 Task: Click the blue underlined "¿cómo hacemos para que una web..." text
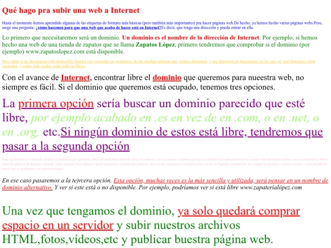point(99,28)
